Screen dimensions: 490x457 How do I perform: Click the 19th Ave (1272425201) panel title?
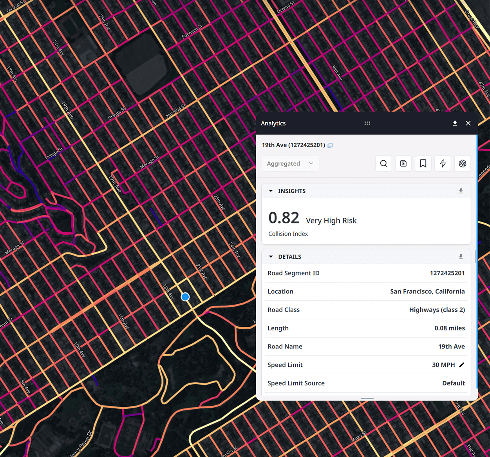click(293, 145)
